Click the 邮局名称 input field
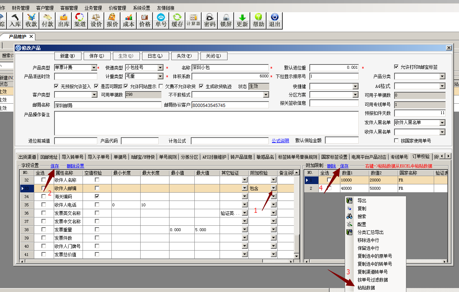Image resolution: width=459 pixels, height=292 pixels. (x=107, y=105)
